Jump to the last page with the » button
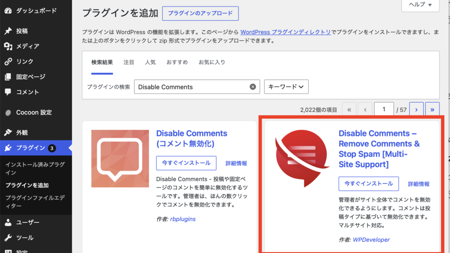 pyautogui.click(x=432, y=110)
